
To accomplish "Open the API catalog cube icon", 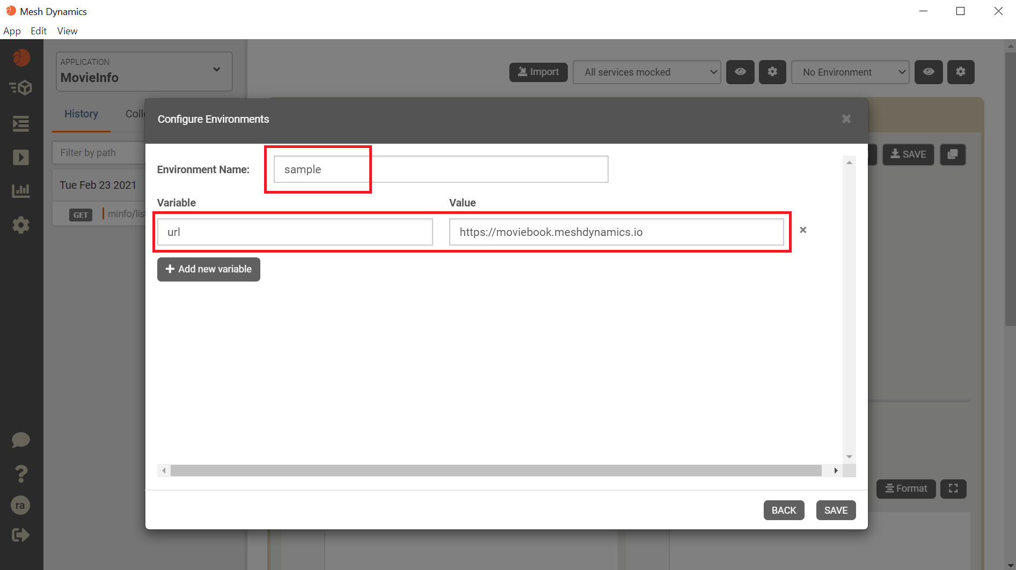I will (x=21, y=87).
